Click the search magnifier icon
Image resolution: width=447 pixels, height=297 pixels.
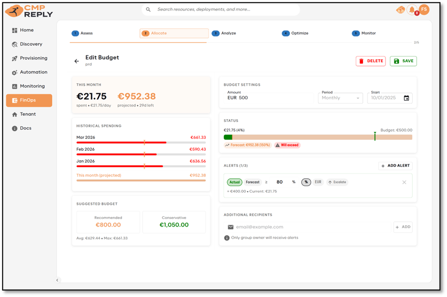tap(148, 9)
